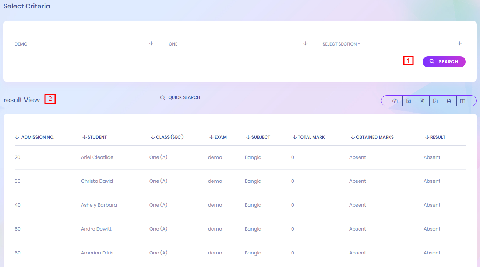Sort by Admission No. arrow
This screenshot has height=267, width=480.
click(x=17, y=137)
